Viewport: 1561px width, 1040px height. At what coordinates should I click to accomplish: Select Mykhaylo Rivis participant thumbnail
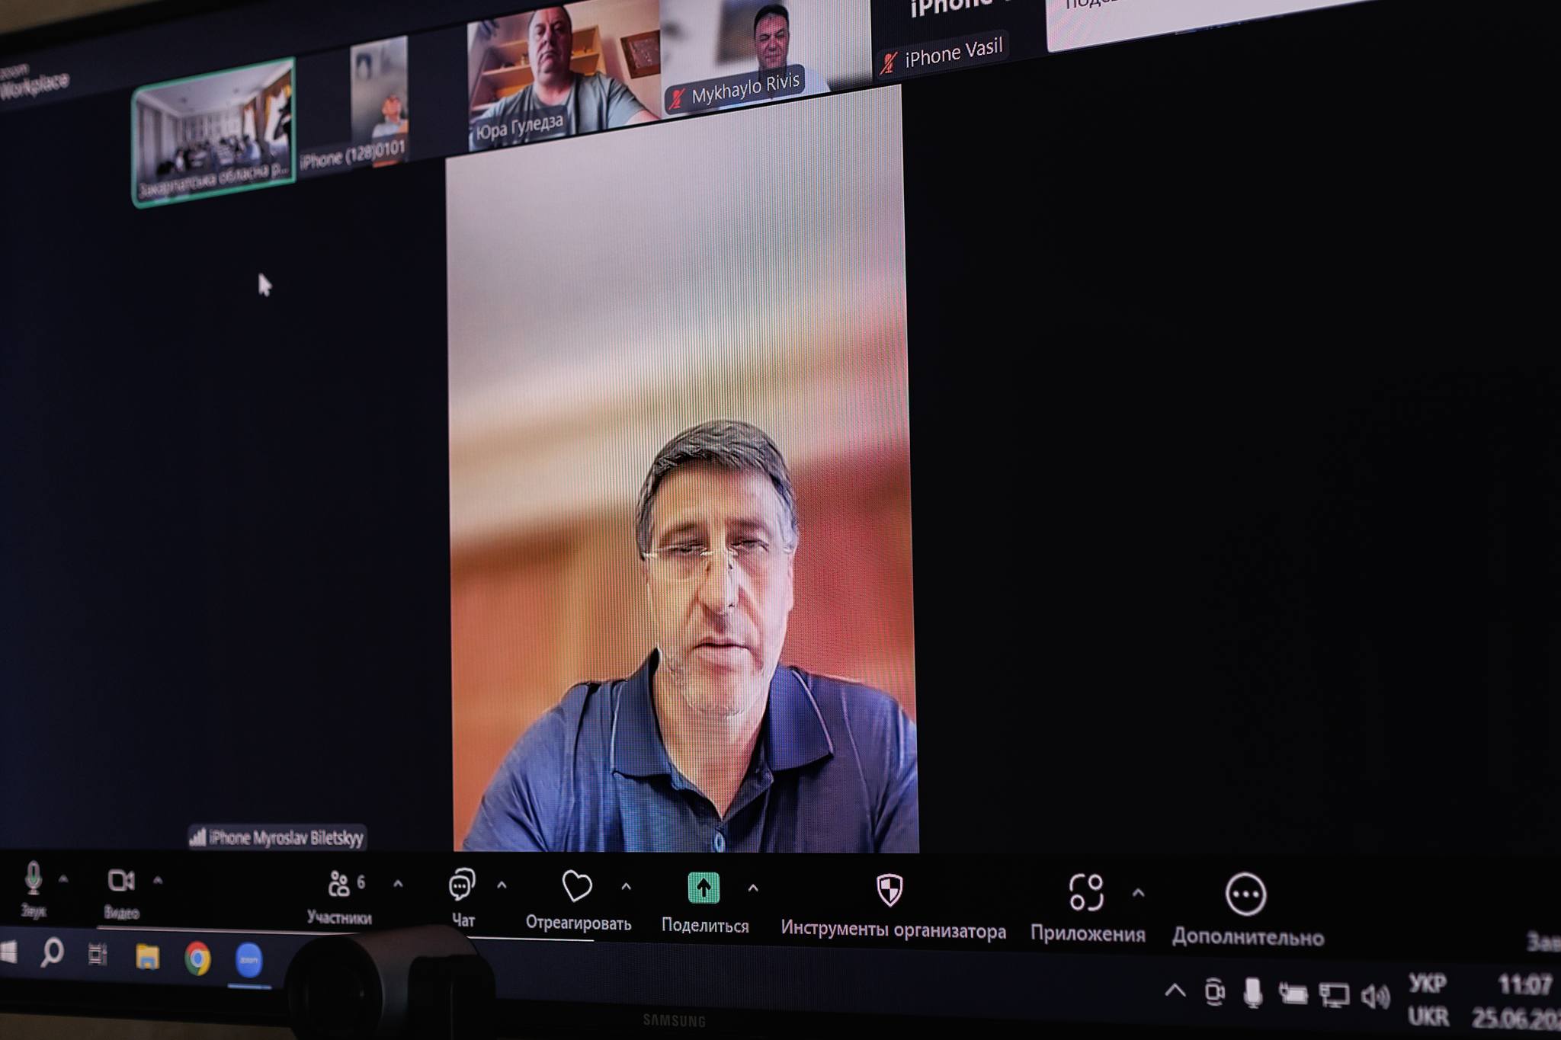[x=765, y=55]
